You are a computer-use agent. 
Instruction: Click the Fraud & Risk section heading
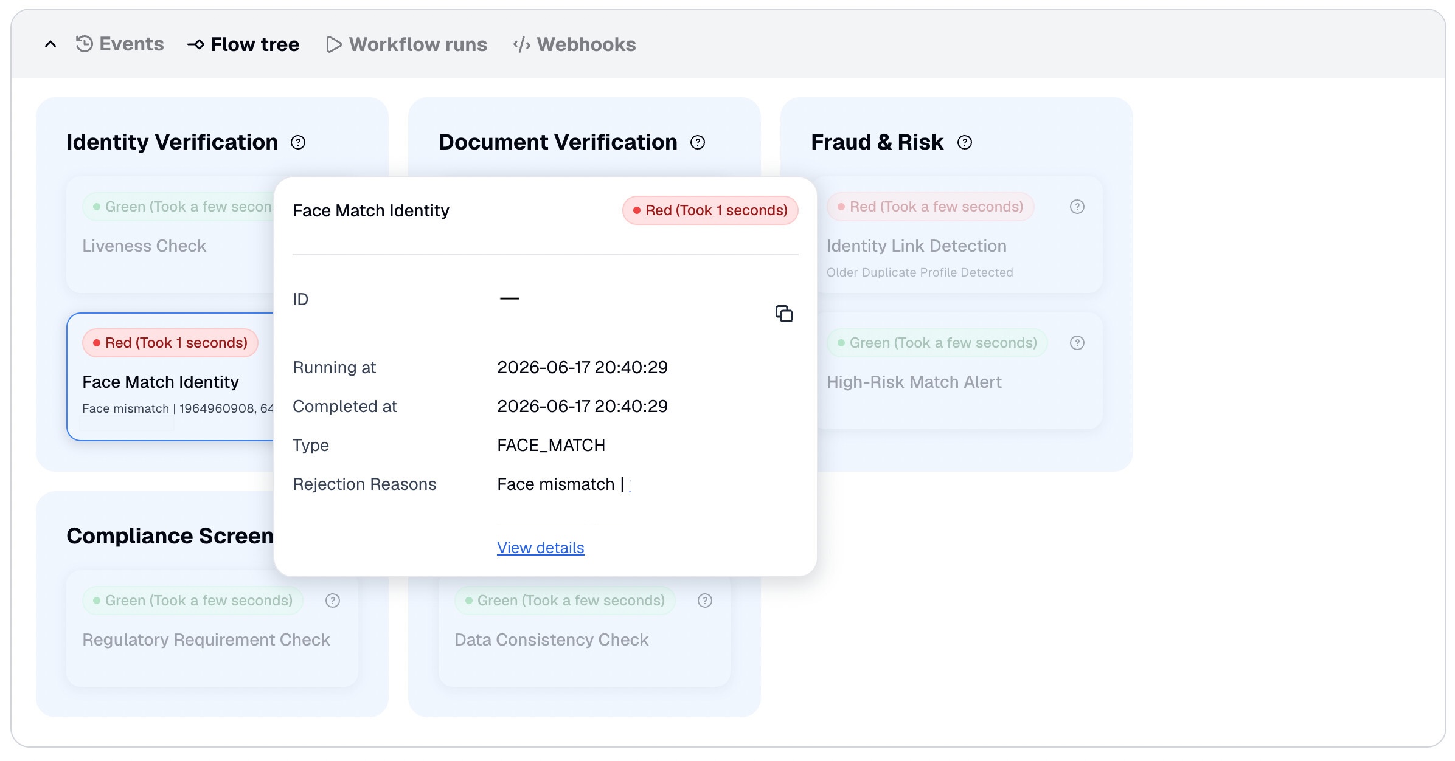pos(877,142)
